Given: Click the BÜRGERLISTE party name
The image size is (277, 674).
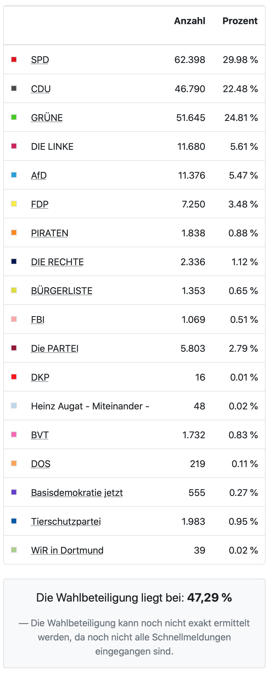Looking at the screenshot, I should pyautogui.click(x=62, y=290).
